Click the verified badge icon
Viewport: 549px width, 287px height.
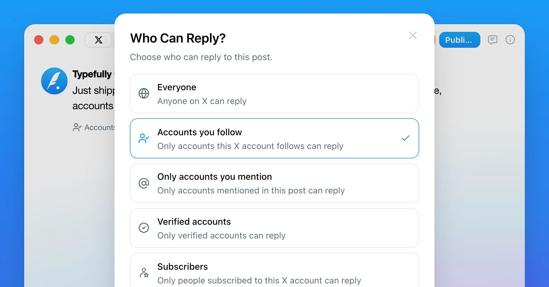[144, 228]
